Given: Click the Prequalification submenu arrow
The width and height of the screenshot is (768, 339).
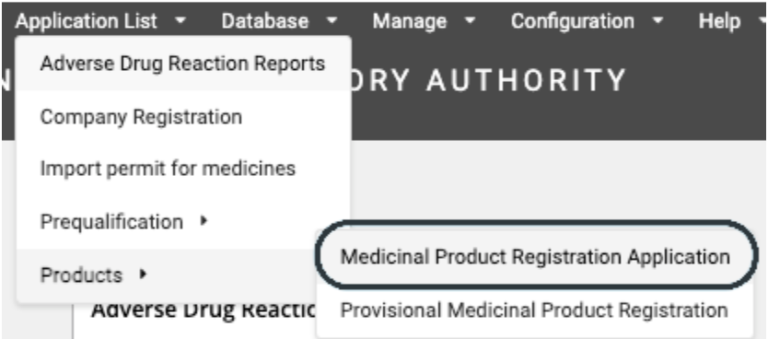Looking at the screenshot, I should (x=204, y=221).
